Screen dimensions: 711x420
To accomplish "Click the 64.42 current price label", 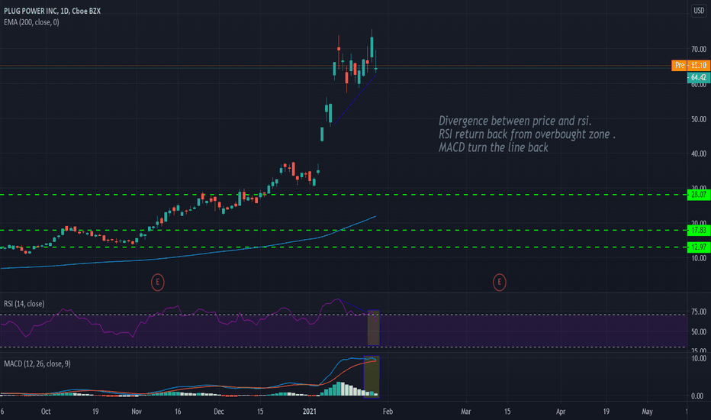I will pyautogui.click(x=698, y=77).
